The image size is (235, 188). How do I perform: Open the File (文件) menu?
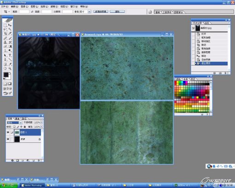[x=5, y=6]
